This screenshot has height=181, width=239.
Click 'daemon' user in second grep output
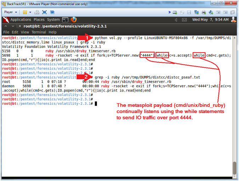coord(8,86)
